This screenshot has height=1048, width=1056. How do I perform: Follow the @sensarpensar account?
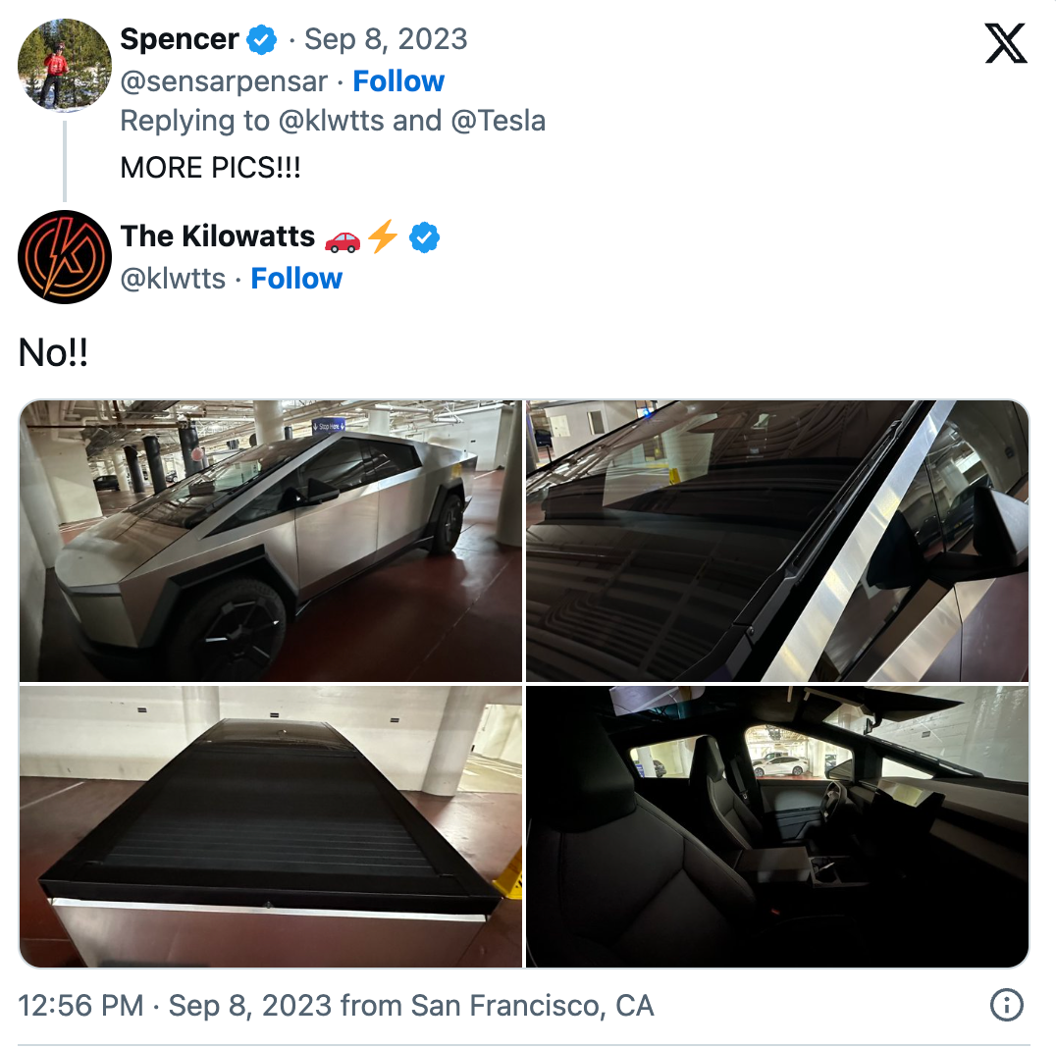click(398, 81)
